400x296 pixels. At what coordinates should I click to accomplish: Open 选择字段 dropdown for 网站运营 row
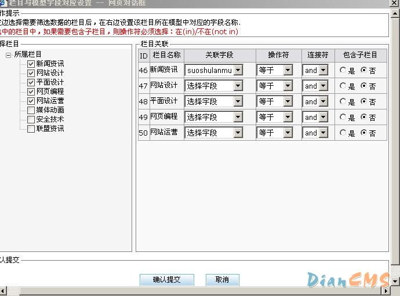point(238,133)
